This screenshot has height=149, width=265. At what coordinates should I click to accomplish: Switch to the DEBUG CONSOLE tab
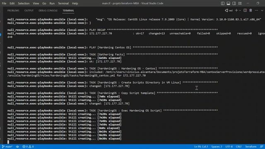[48, 10]
